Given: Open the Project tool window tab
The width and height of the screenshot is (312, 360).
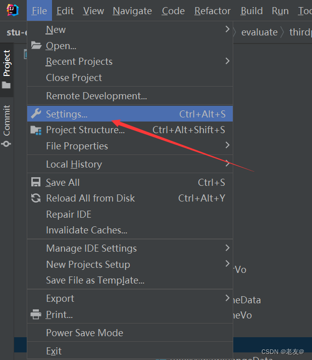Looking at the screenshot, I should pos(7,69).
